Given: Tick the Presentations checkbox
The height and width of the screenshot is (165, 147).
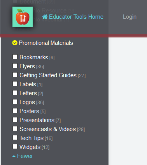Looking at the screenshot, I should pos(15,120).
